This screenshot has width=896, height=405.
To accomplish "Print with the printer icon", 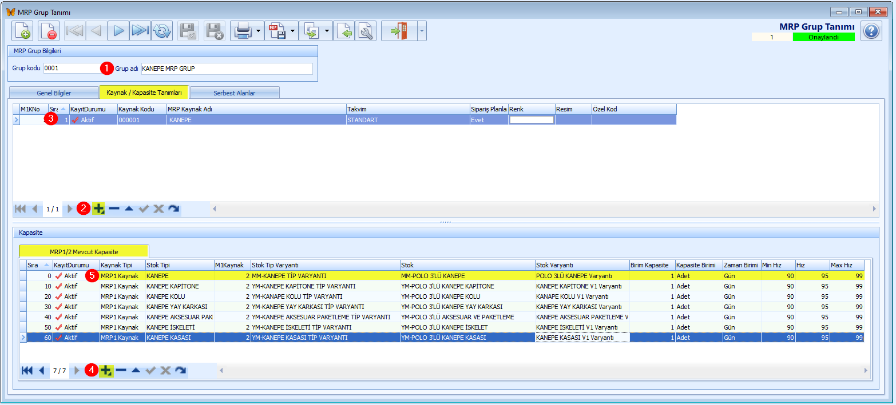I will click(242, 31).
